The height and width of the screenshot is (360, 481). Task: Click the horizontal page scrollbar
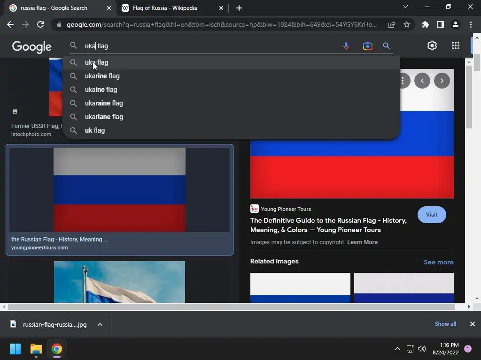click(231, 307)
